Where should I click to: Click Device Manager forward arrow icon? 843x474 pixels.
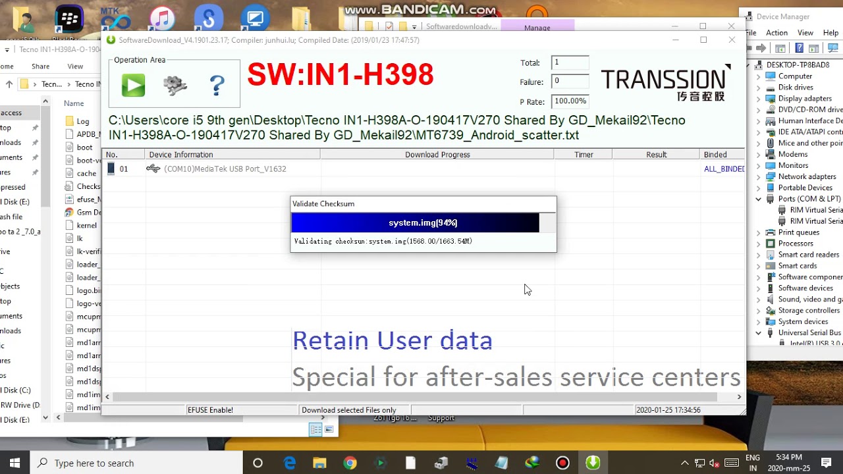click(x=761, y=48)
